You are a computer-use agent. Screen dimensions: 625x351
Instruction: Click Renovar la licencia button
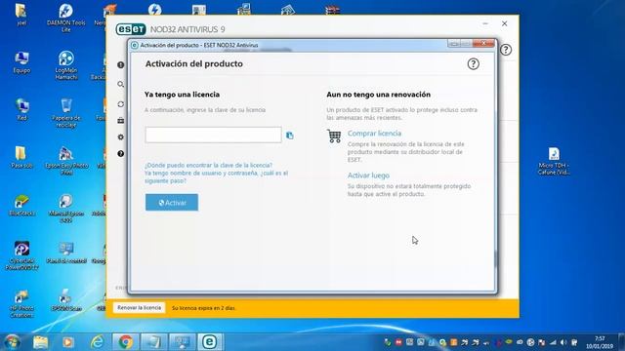(x=139, y=308)
